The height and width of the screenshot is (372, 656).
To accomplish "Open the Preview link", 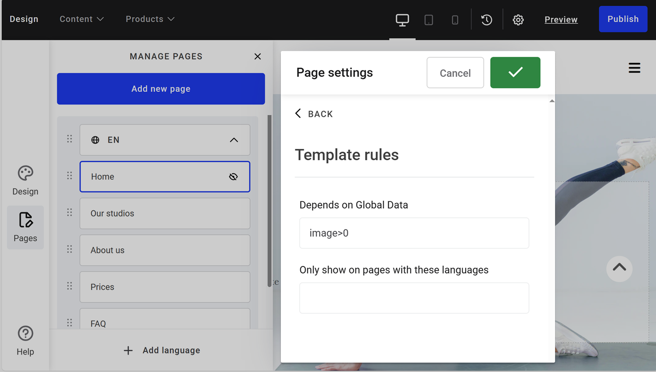I will (561, 20).
